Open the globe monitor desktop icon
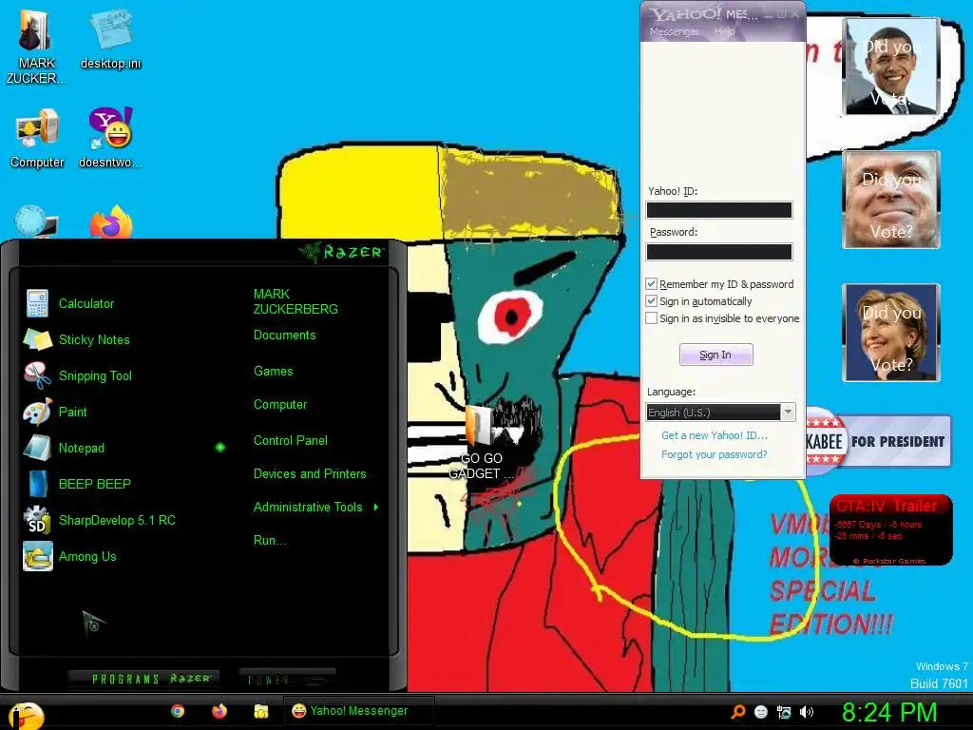 click(x=36, y=222)
